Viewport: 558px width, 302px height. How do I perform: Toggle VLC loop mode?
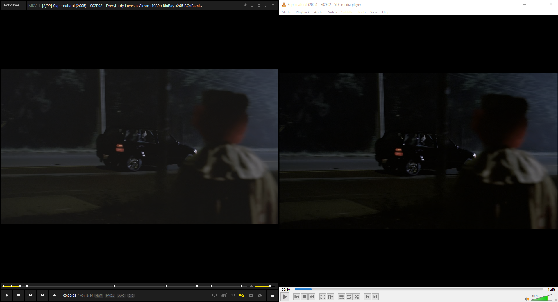click(x=349, y=297)
